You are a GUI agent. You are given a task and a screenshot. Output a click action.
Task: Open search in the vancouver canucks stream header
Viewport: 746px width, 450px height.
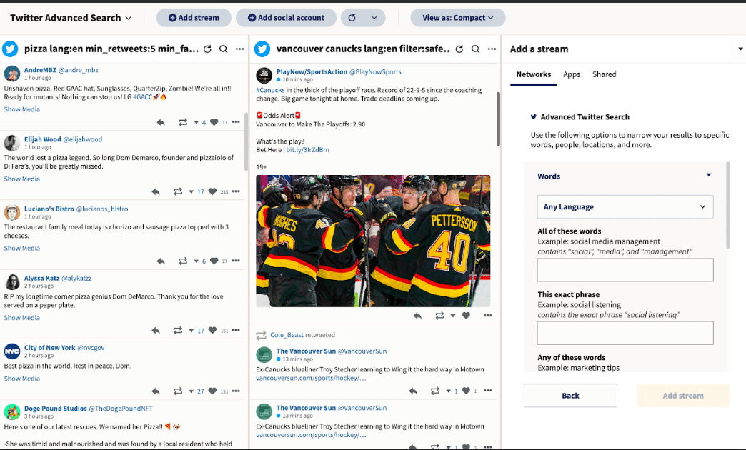[x=475, y=49]
